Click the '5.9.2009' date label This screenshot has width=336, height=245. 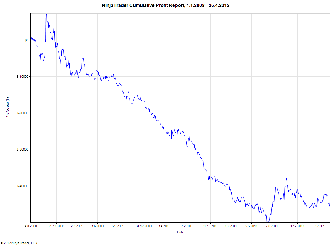click(x=118, y=226)
